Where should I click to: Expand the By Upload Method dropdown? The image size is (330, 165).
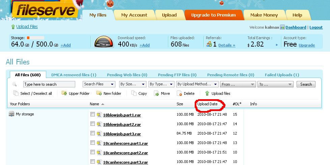(197, 84)
